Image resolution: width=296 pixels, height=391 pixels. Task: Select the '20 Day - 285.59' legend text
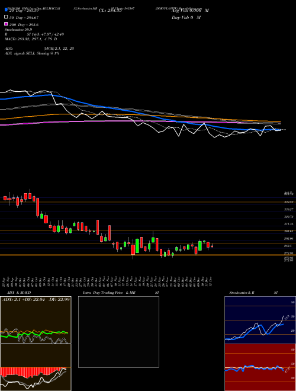pos(24,11)
